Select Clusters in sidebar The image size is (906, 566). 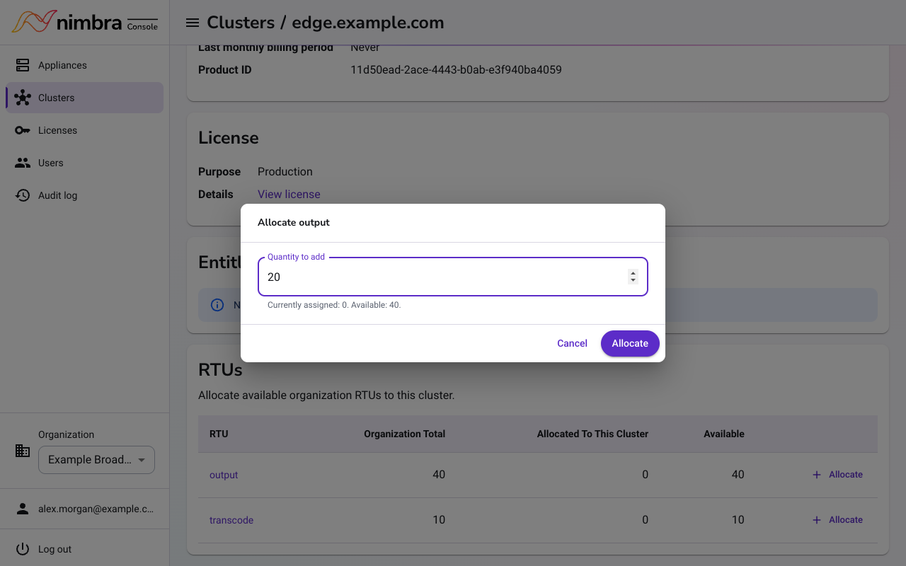point(85,98)
